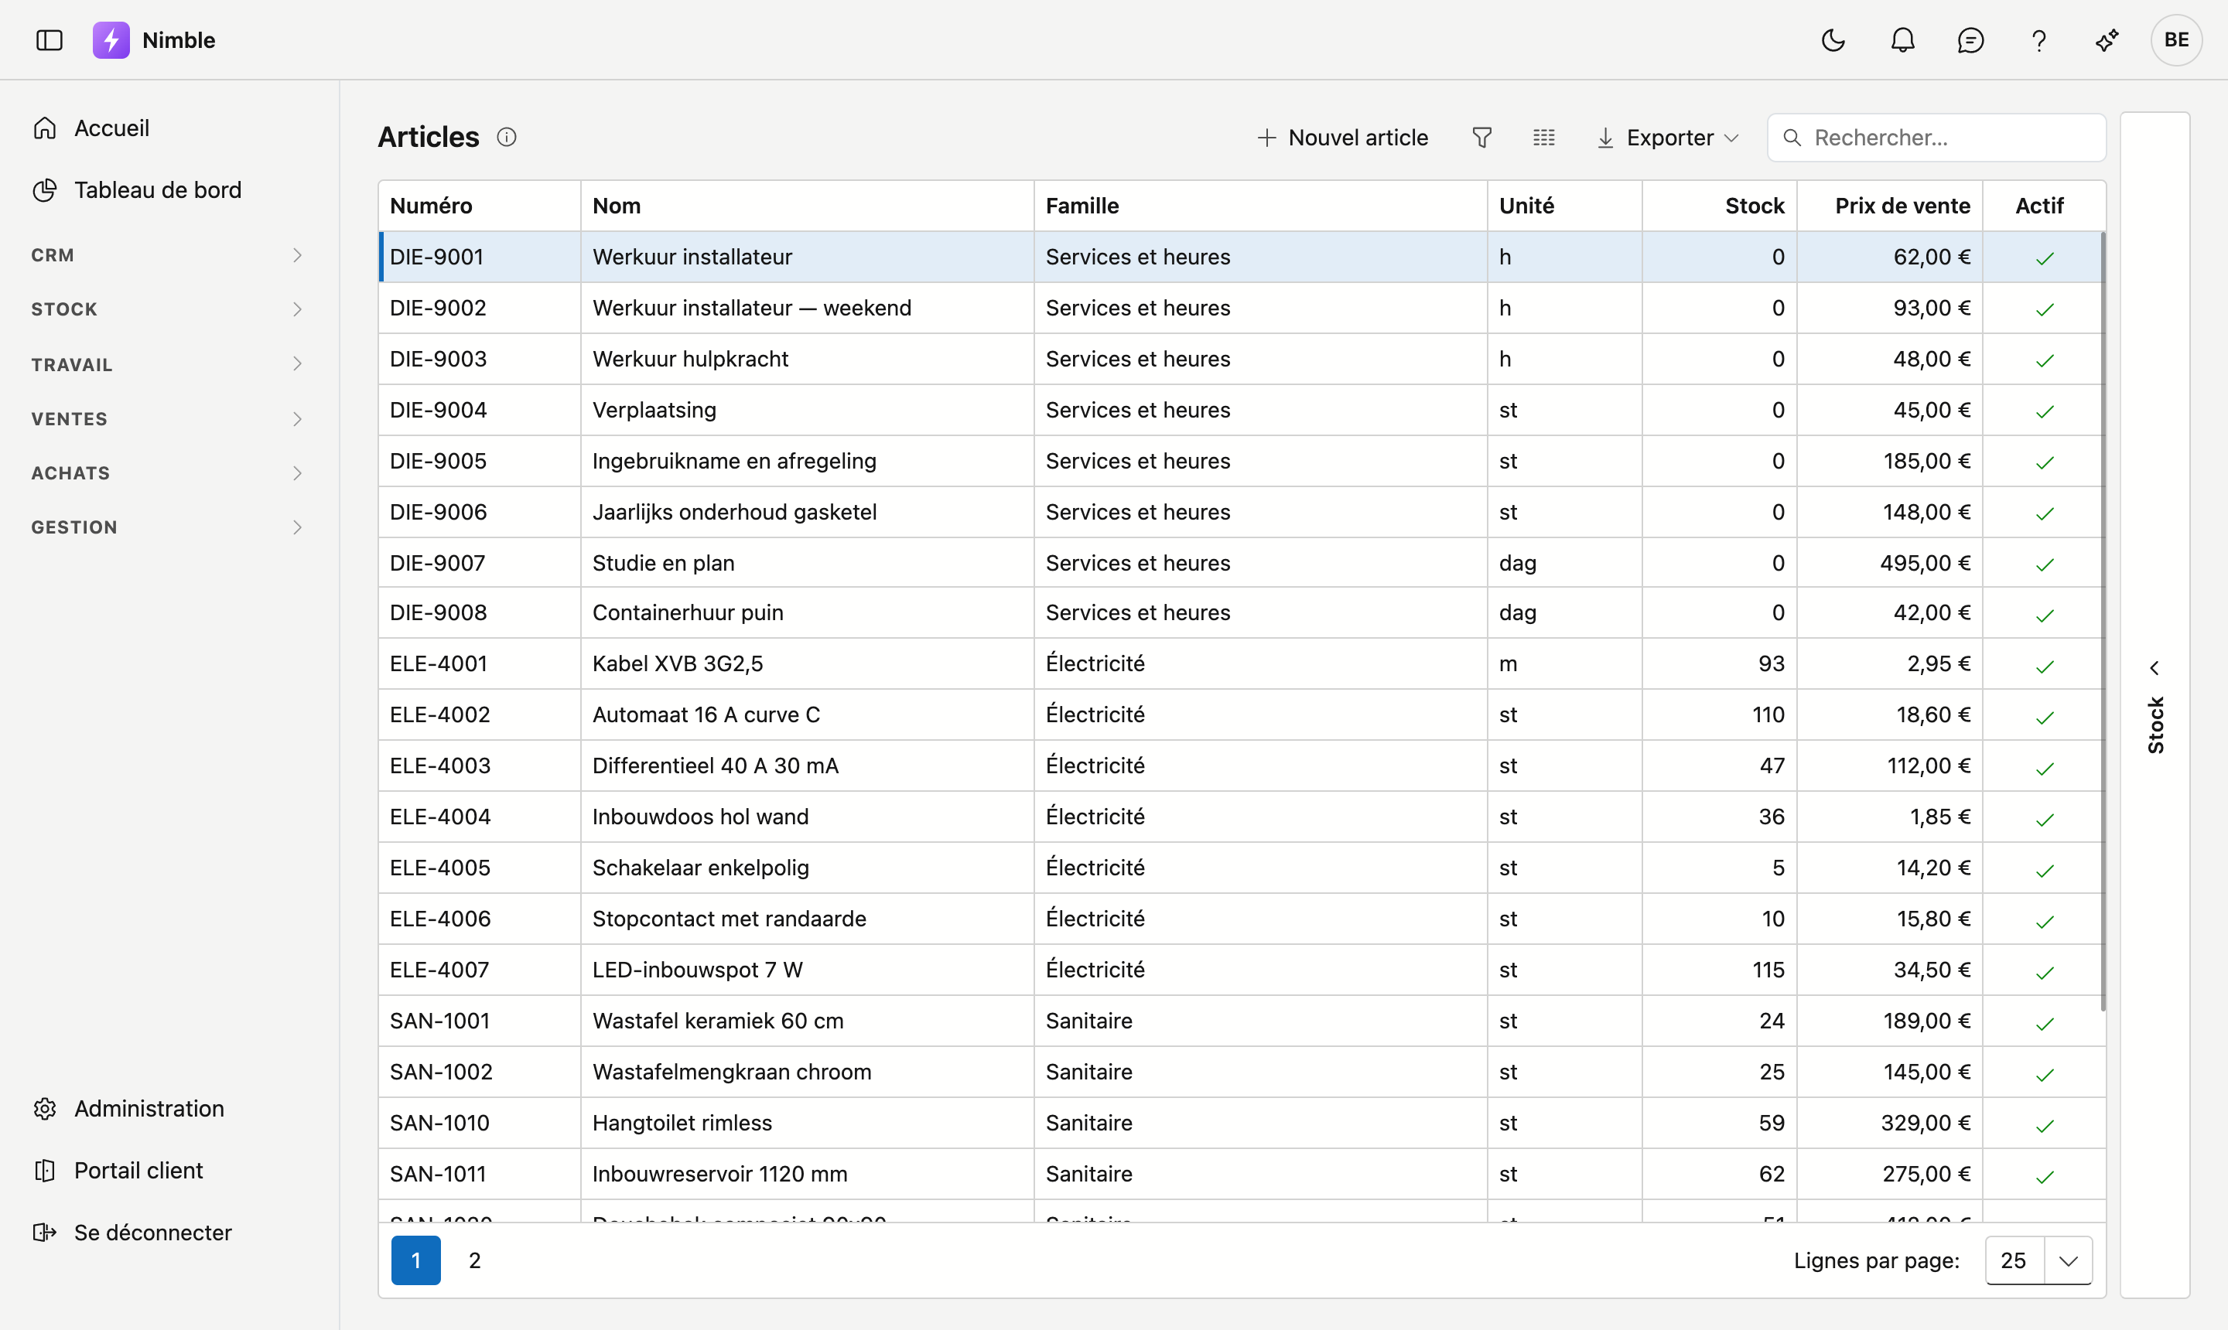This screenshot has width=2228, height=1330.
Task: Switch to dark mode with the moon icon
Action: click(x=1833, y=40)
